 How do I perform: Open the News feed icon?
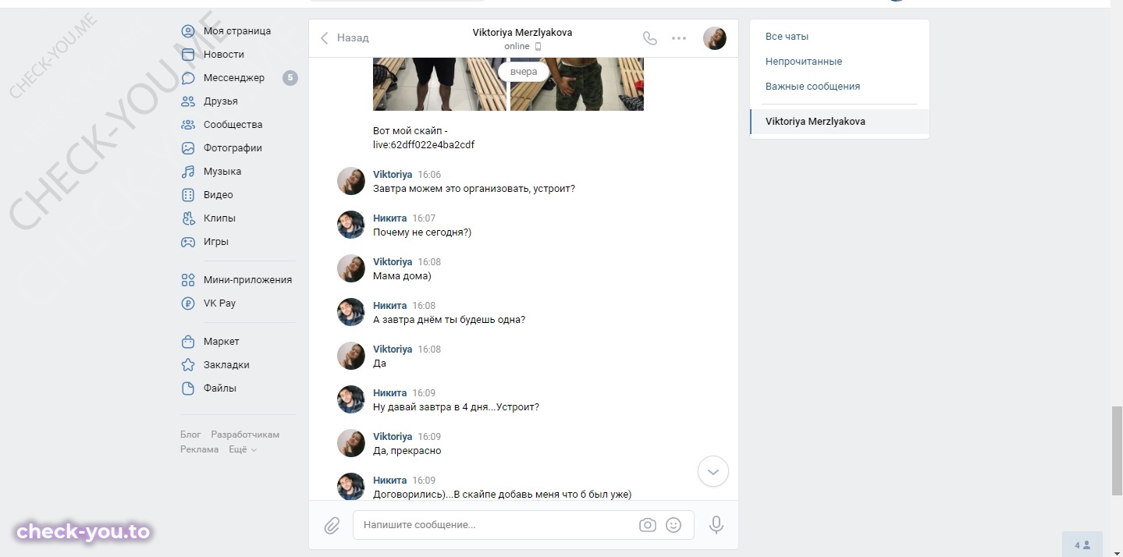(188, 55)
